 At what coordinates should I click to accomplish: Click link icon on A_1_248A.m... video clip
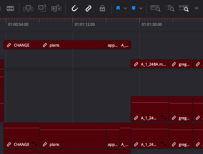pyautogui.click(x=136, y=64)
